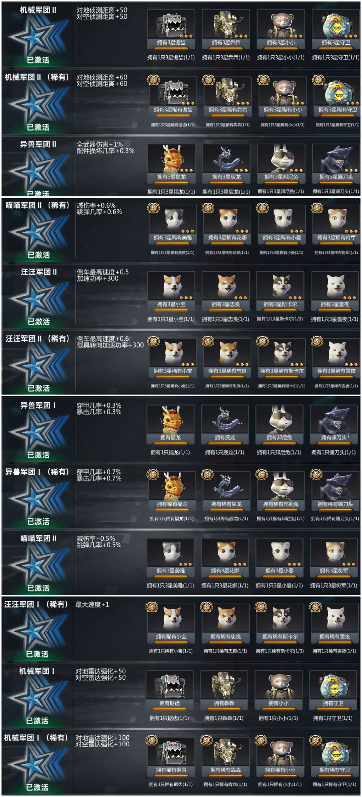
Task: Click the gold coin badge on rare 锯齿 in 机械军团 II 稀有
Action: [154, 80]
